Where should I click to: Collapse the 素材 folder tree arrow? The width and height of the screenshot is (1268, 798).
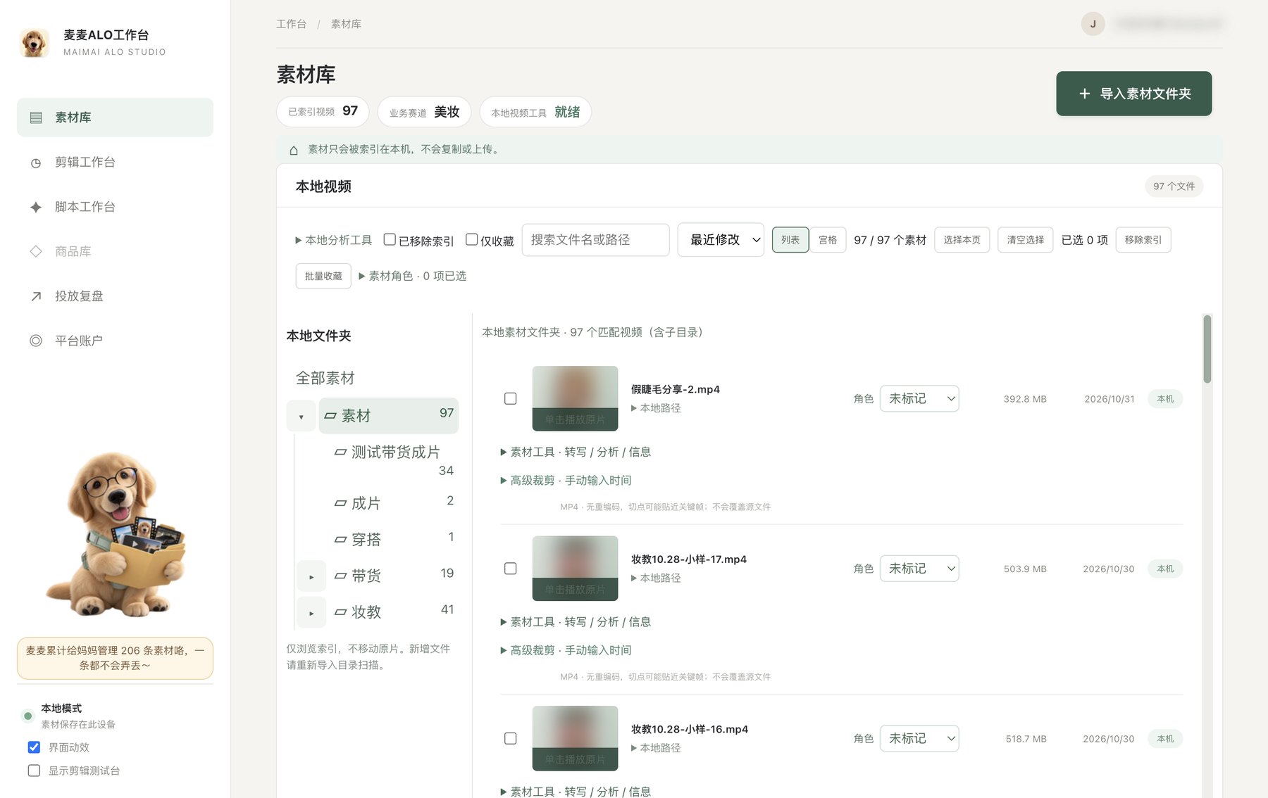(301, 417)
